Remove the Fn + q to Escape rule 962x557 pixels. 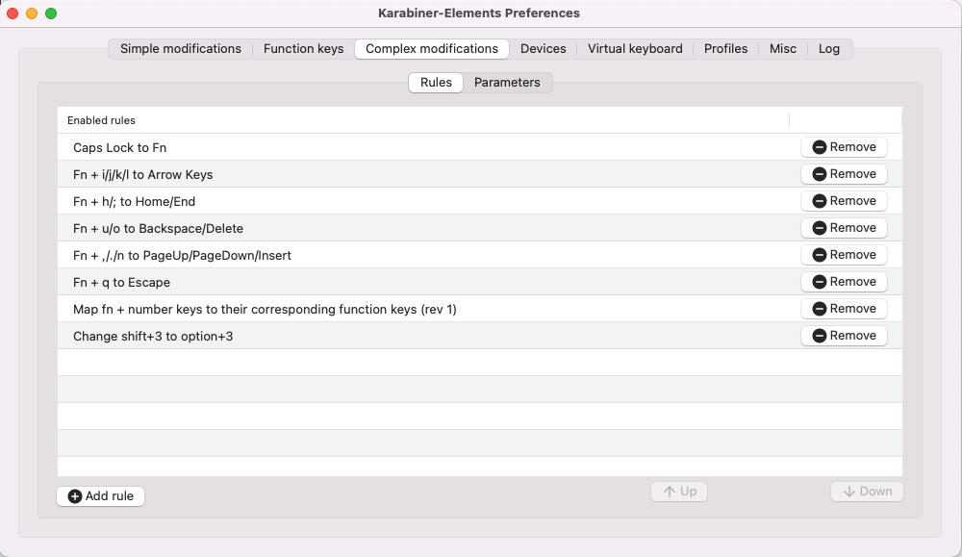point(844,282)
